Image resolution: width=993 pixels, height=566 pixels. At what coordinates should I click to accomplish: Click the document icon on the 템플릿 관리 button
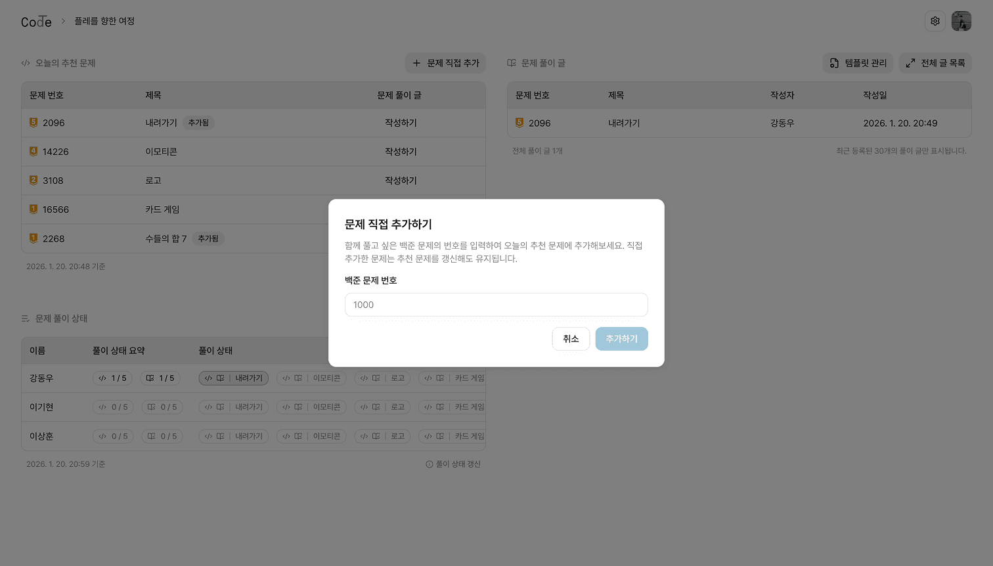point(833,63)
